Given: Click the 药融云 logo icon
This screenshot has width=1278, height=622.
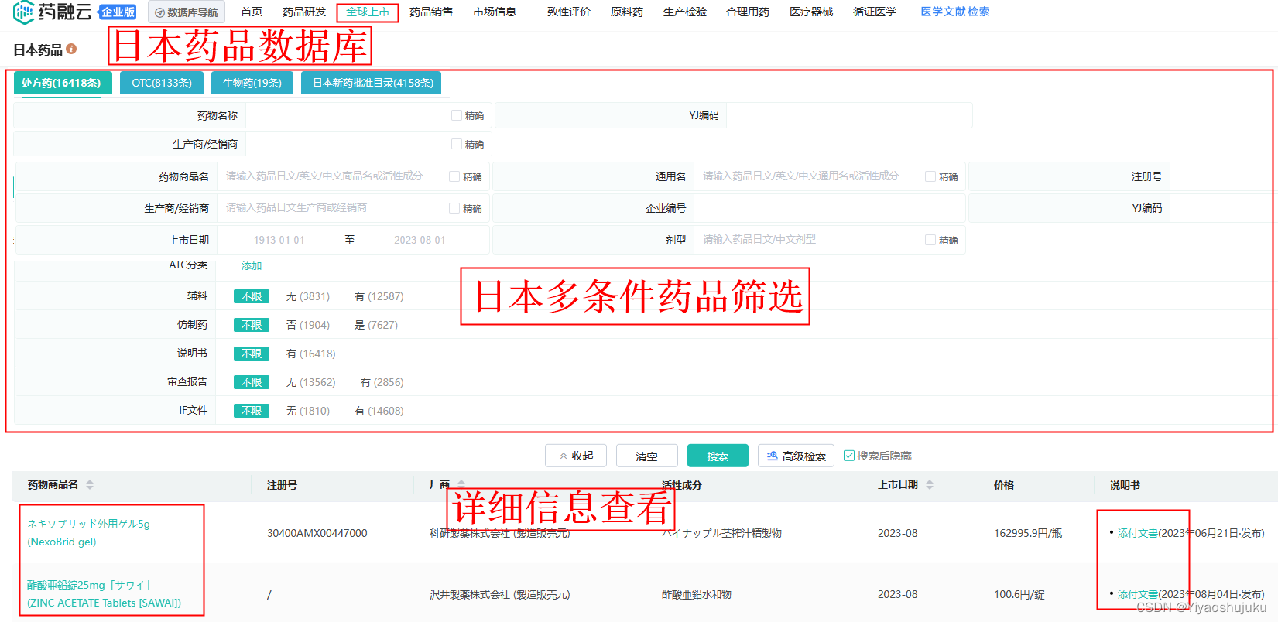Looking at the screenshot, I should coord(24,12).
